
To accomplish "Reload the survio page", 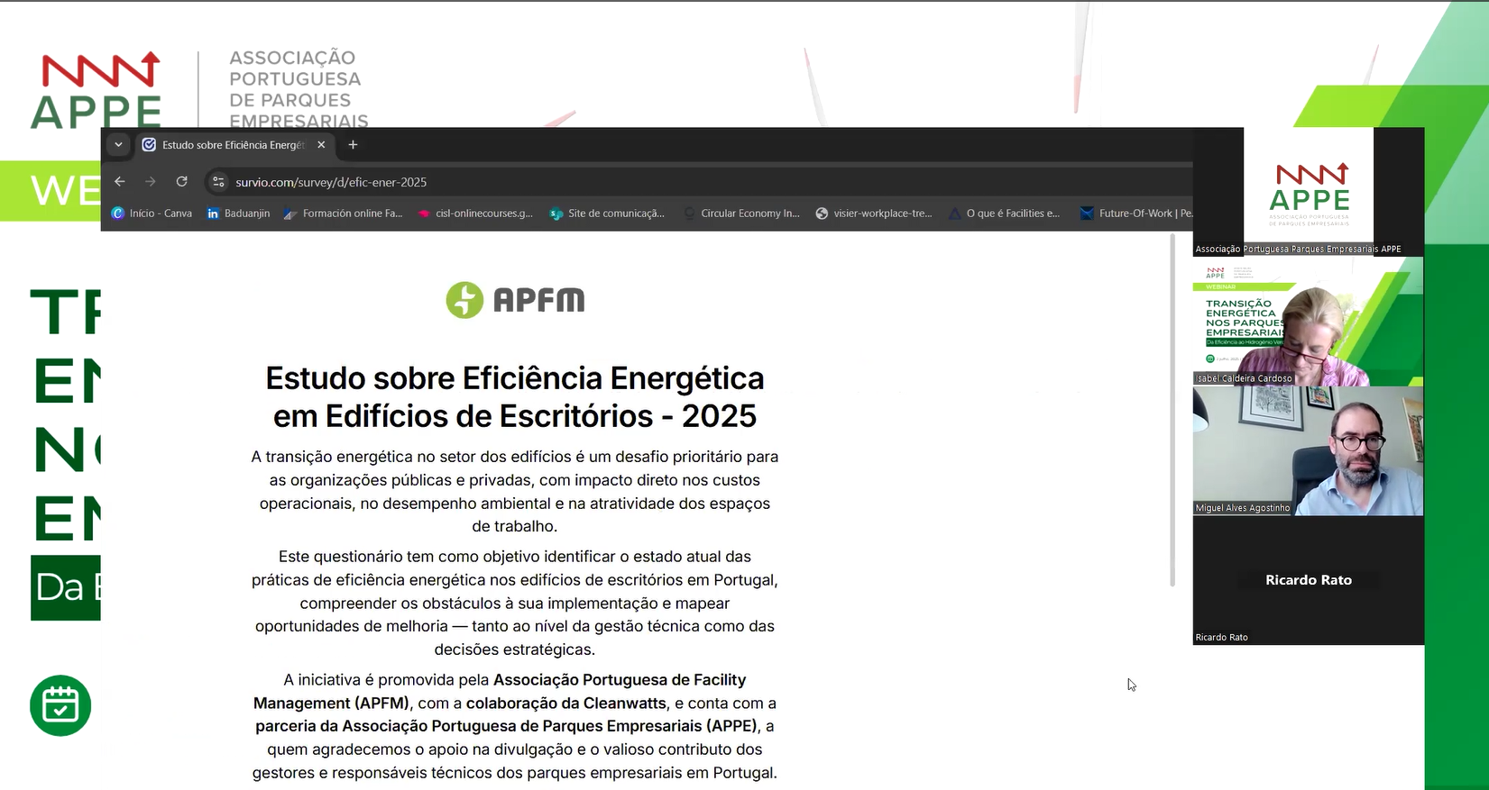I will tap(181, 182).
